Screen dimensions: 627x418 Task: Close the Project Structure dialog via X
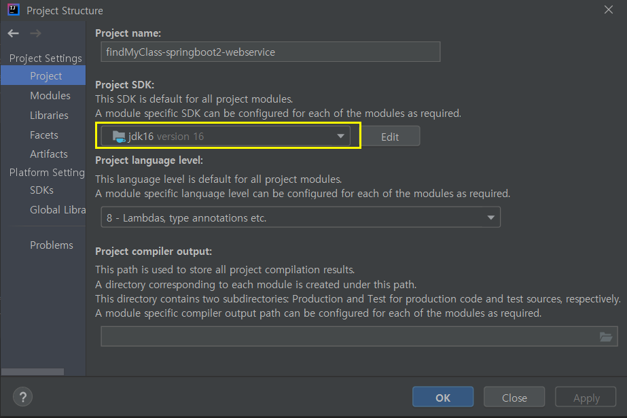609,10
